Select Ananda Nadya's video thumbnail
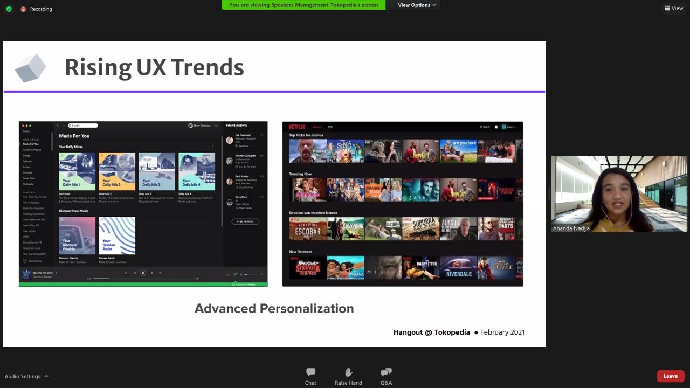 619,194
